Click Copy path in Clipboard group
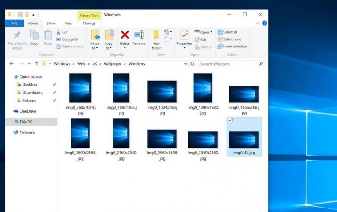This screenshot has height=212, width=337. tap(67, 39)
